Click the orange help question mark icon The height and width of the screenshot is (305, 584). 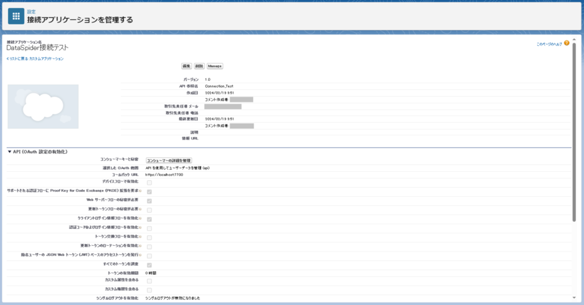coord(567,43)
